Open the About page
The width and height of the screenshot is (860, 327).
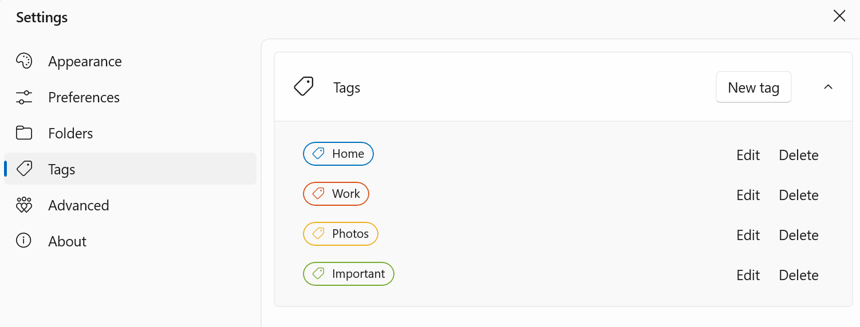tap(67, 241)
